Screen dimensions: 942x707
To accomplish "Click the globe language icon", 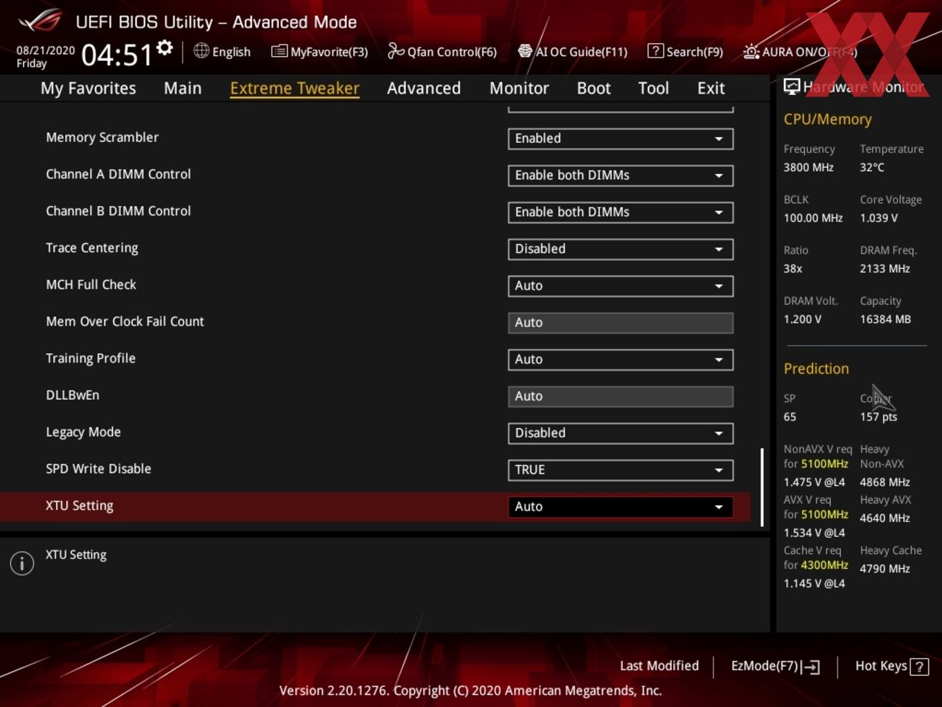I will pos(201,51).
